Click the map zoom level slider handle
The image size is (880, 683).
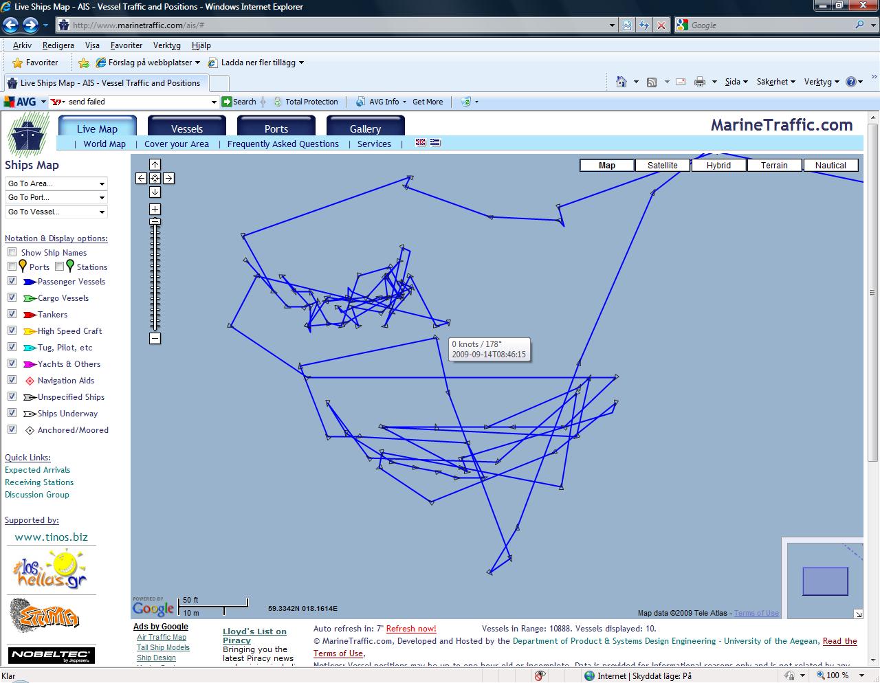click(155, 221)
